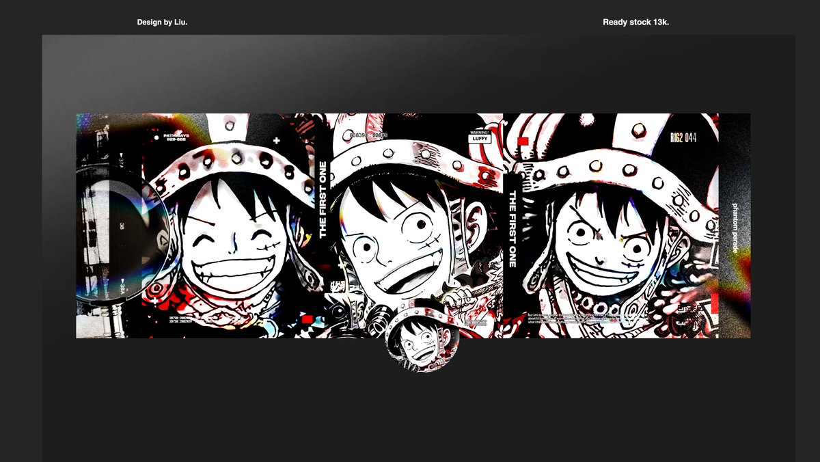Viewport: 820px width, 462px height.
Task: Open the circular Luffy badge thumbnail
Action: pos(421,336)
